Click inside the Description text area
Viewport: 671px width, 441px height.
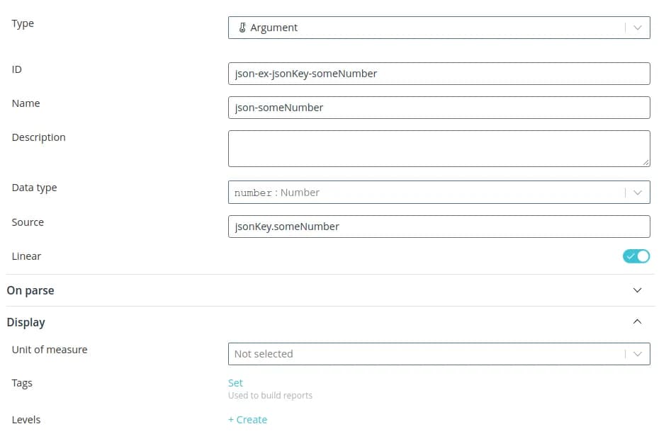pyautogui.click(x=439, y=149)
